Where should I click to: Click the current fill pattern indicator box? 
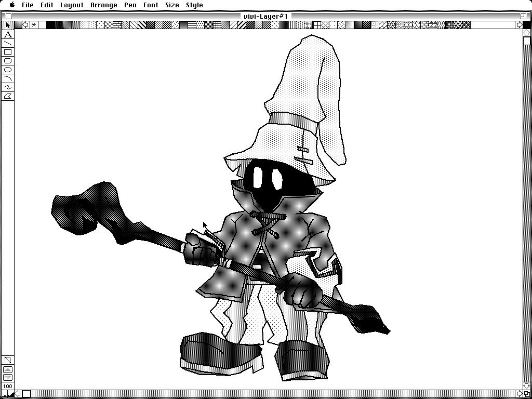(x=18, y=25)
